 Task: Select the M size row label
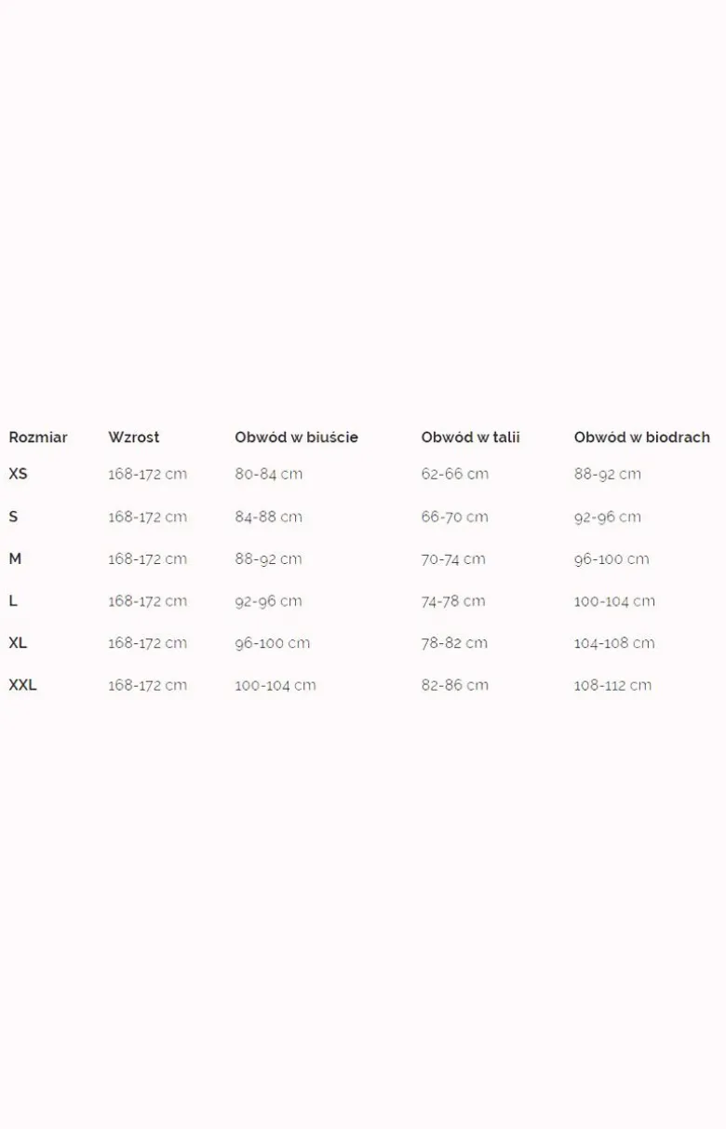click(15, 558)
